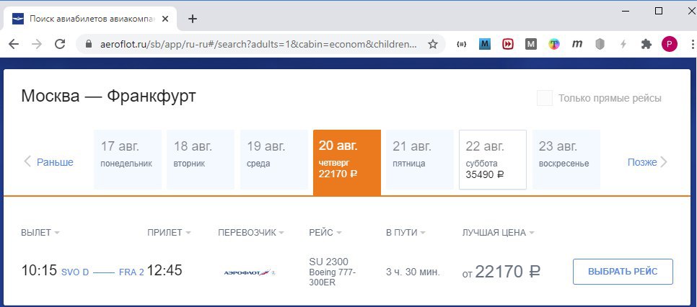This screenshot has width=697, height=307.
Task: Click the red double-arrow extension icon
Action: click(x=508, y=44)
